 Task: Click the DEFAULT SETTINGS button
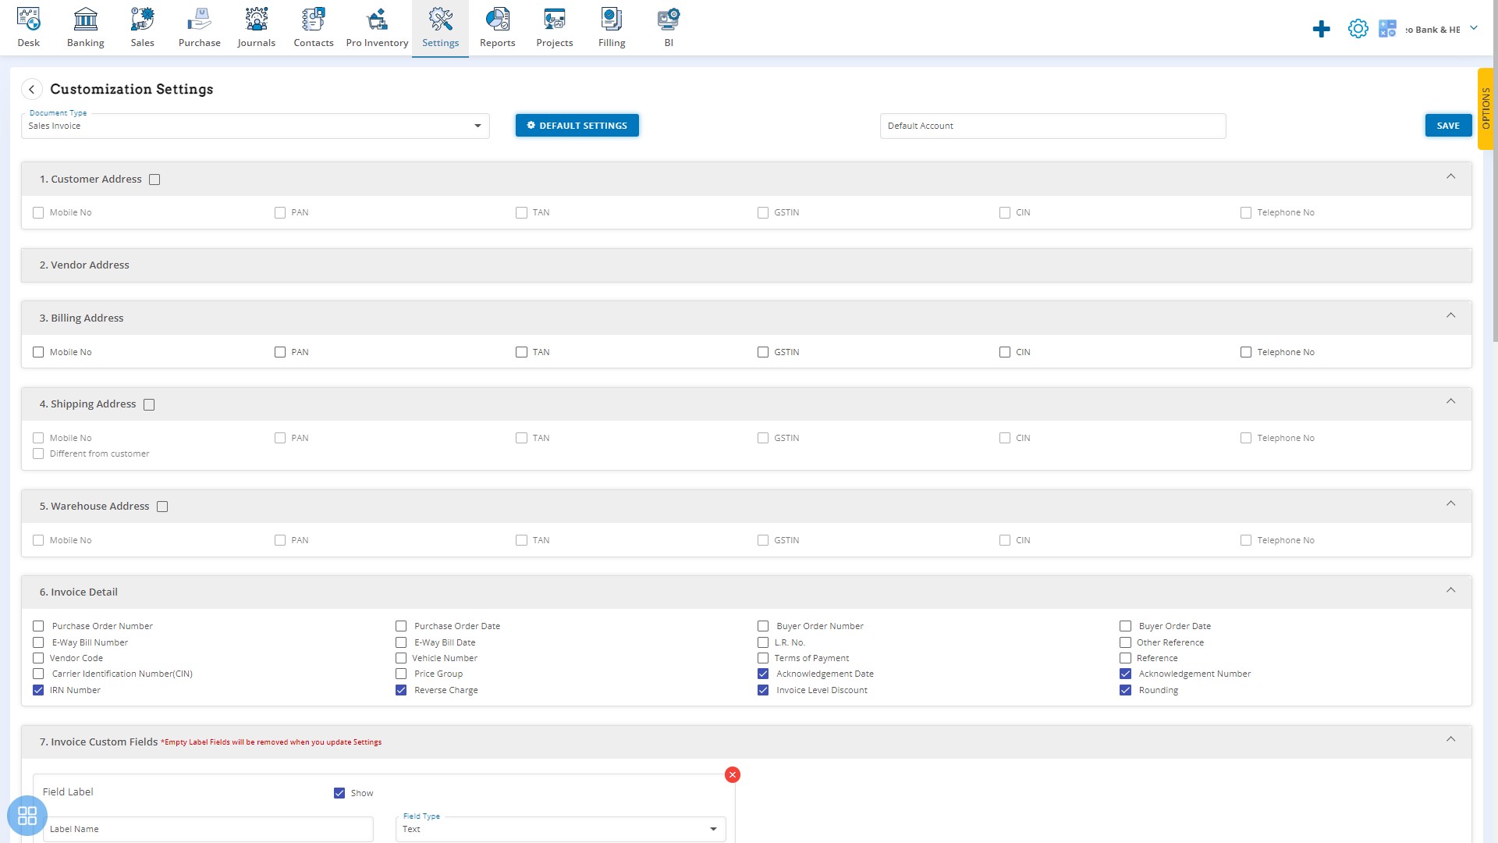point(576,125)
